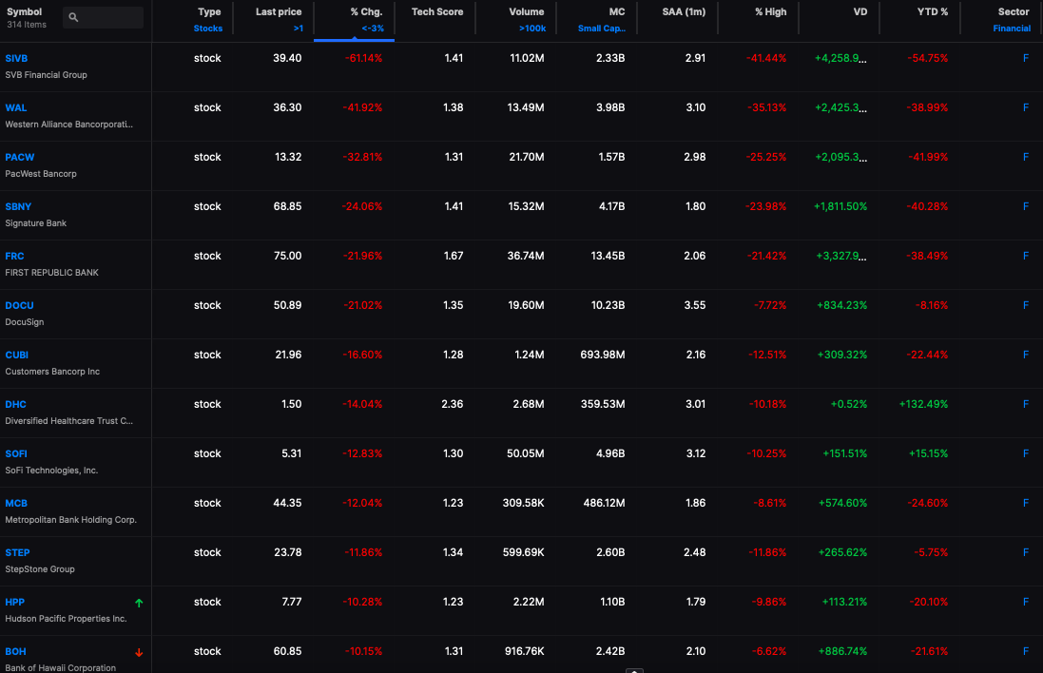Image resolution: width=1043 pixels, height=673 pixels.
Task: Open the SIVB ticker link
Action: [16, 59]
